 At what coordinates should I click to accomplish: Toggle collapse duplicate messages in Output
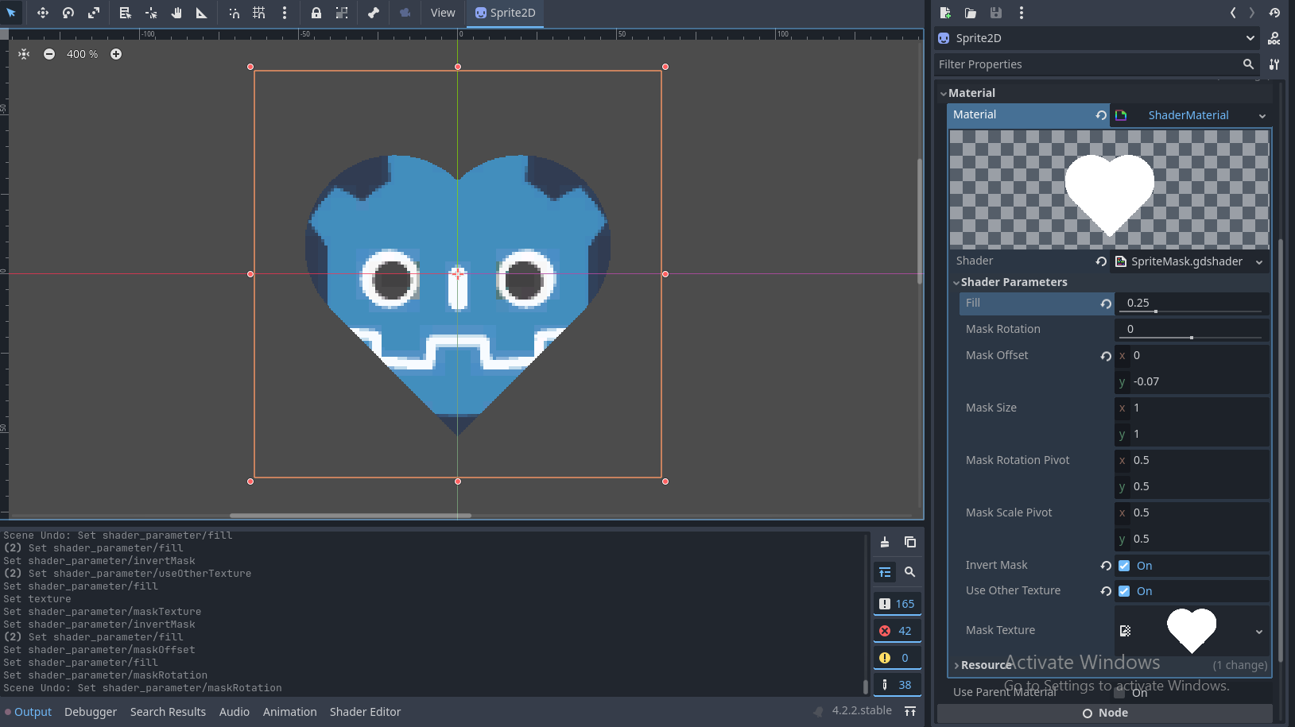885,572
